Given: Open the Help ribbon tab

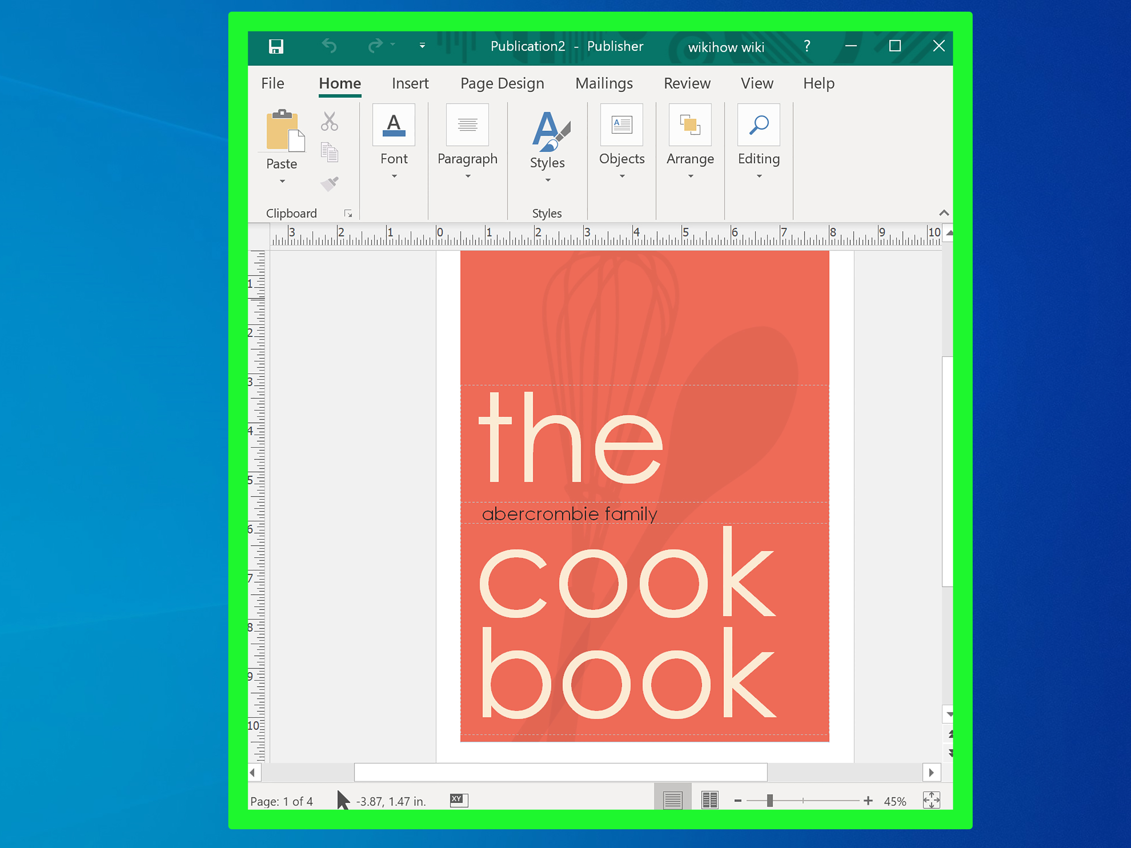Looking at the screenshot, I should click(819, 83).
